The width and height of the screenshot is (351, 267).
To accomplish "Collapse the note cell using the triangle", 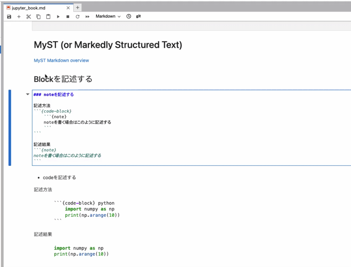I will point(27,94).
